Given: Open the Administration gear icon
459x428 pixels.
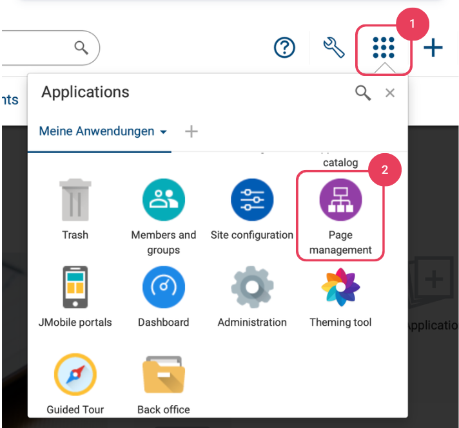Looking at the screenshot, I should pyautogui.click(x=252, y=288).
